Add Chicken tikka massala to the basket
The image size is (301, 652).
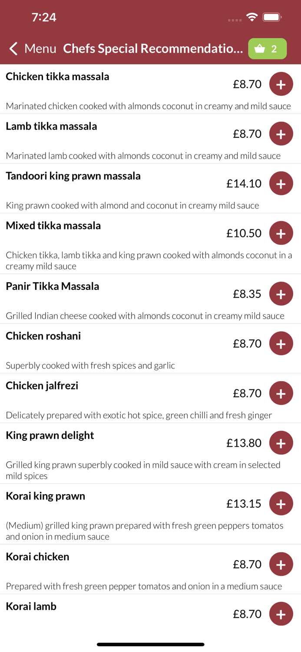point(281,84)
